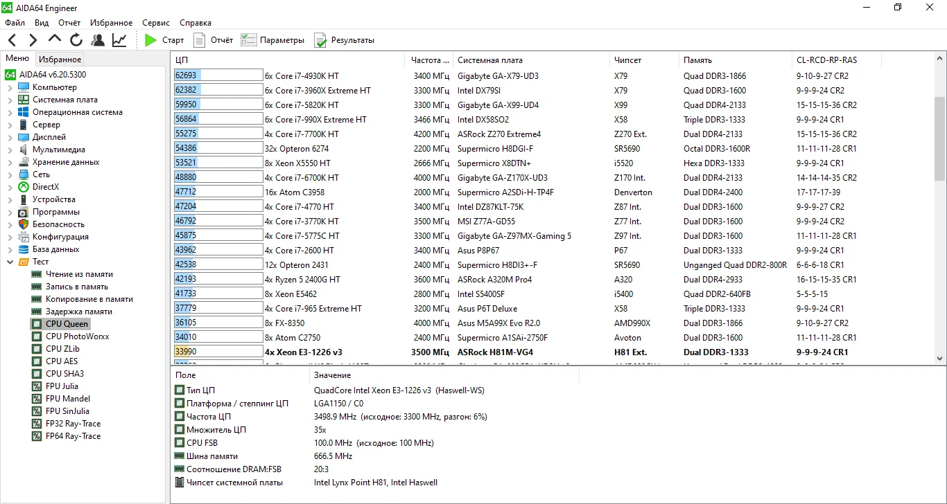Select the FPU SinJulia test icon
The height and width of the screenshot is (504, 947).
pos(37,411)
